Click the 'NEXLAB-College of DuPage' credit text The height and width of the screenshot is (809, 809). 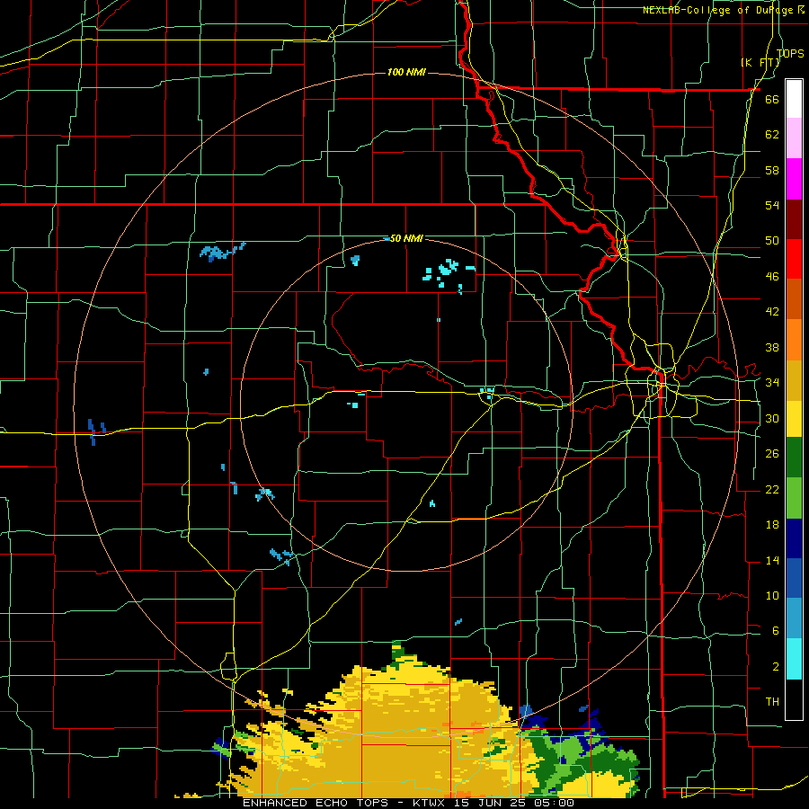(x=719, y=10)
